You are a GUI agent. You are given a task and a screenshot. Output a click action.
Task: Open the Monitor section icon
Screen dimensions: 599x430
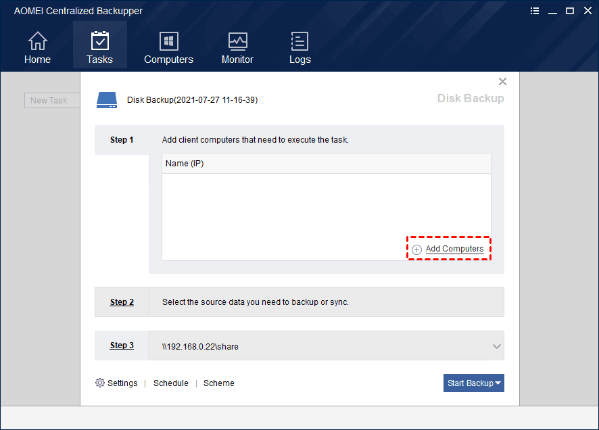click(x=237, y=41)
